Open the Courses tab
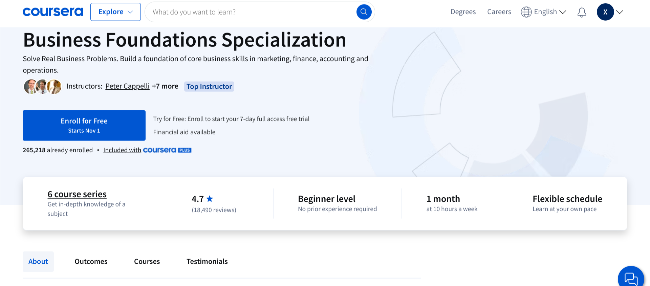Viewport: 650px width, 286px height. coord(147,261)
